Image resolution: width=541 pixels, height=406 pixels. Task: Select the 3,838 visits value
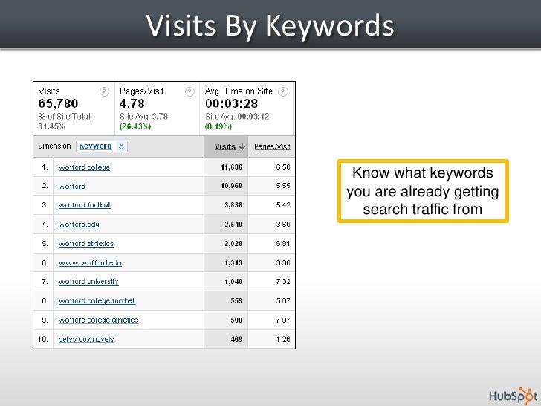pyautogui.click(x=233, y=205)
